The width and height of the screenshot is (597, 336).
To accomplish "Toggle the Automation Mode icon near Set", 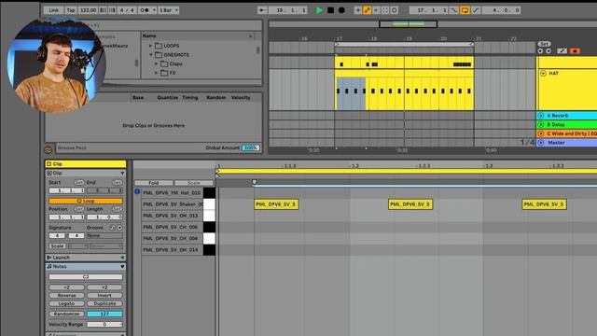I will click(x=562, y=51).
